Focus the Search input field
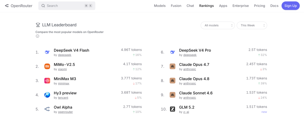 pos(67,6)
